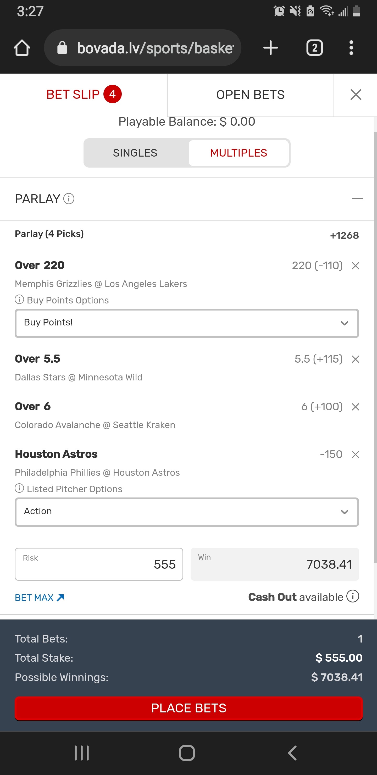Remove the Over 220 Grizzlies-Lakers pick

point(355,266)
